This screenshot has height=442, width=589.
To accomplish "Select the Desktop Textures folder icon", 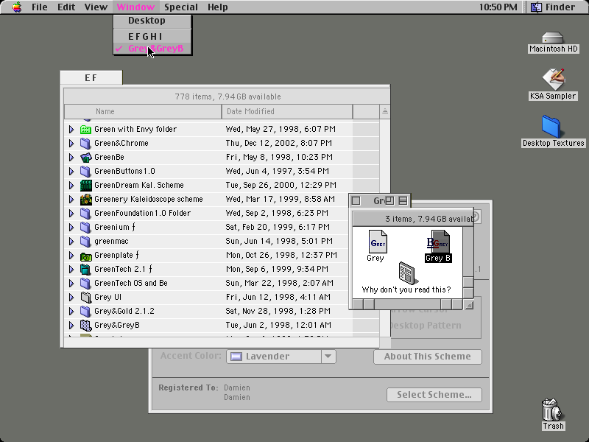I will click(x=551, y=127).
